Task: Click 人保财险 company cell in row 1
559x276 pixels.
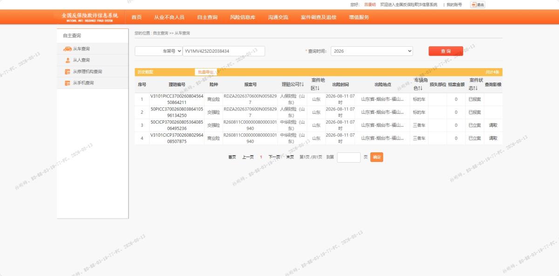Action: point(293,99)
